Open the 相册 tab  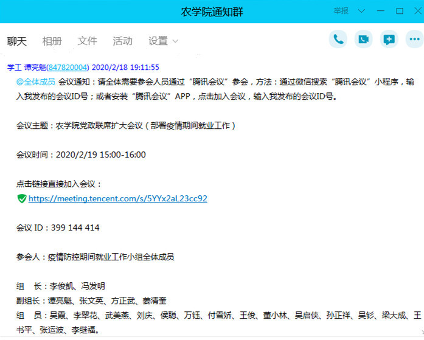[52, 41]
